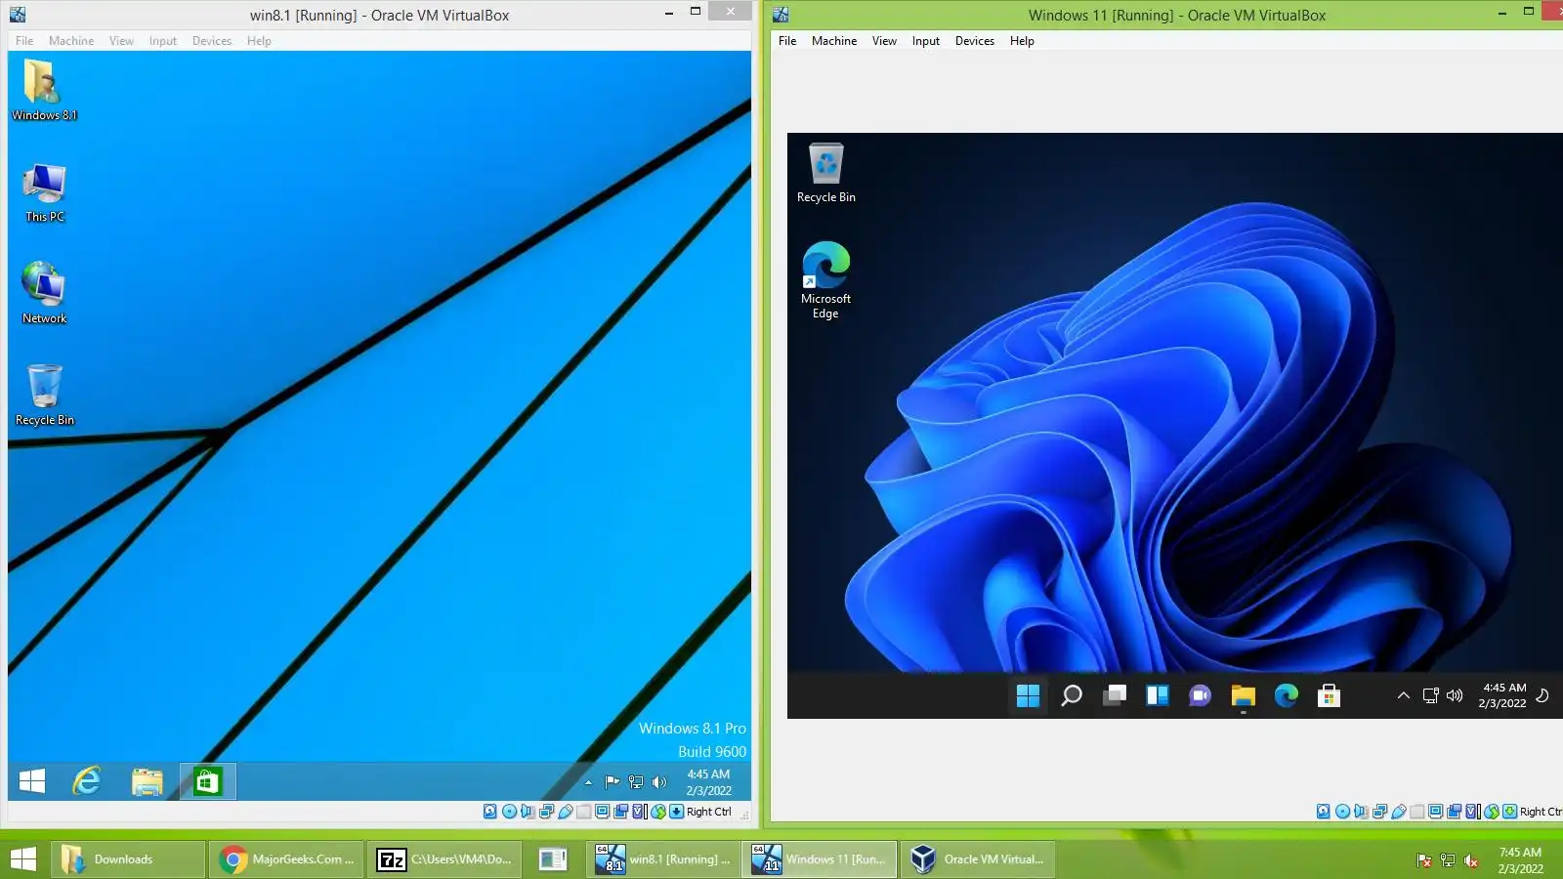
Task: Click network adapter indicator in win8.1 status bar
Action: pyautogui.click(x=546, y=812)
